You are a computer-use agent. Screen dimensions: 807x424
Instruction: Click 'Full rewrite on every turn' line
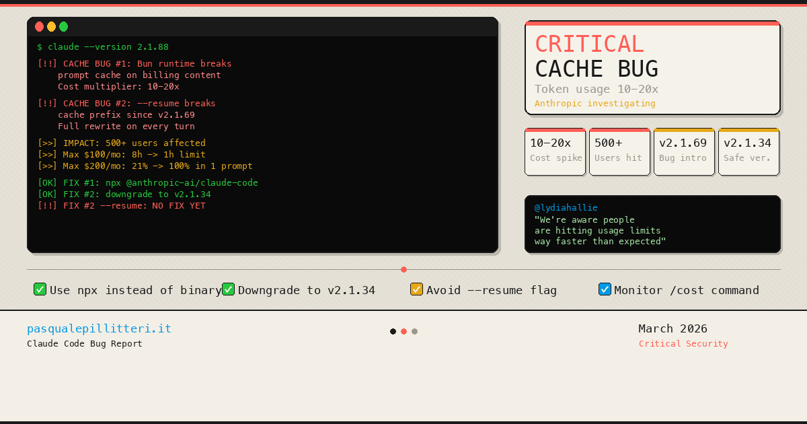(x=126, y=127)
